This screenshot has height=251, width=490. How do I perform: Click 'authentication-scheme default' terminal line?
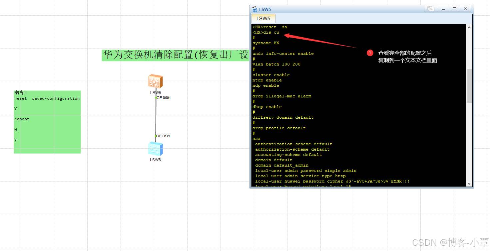[x=294, y=144]
